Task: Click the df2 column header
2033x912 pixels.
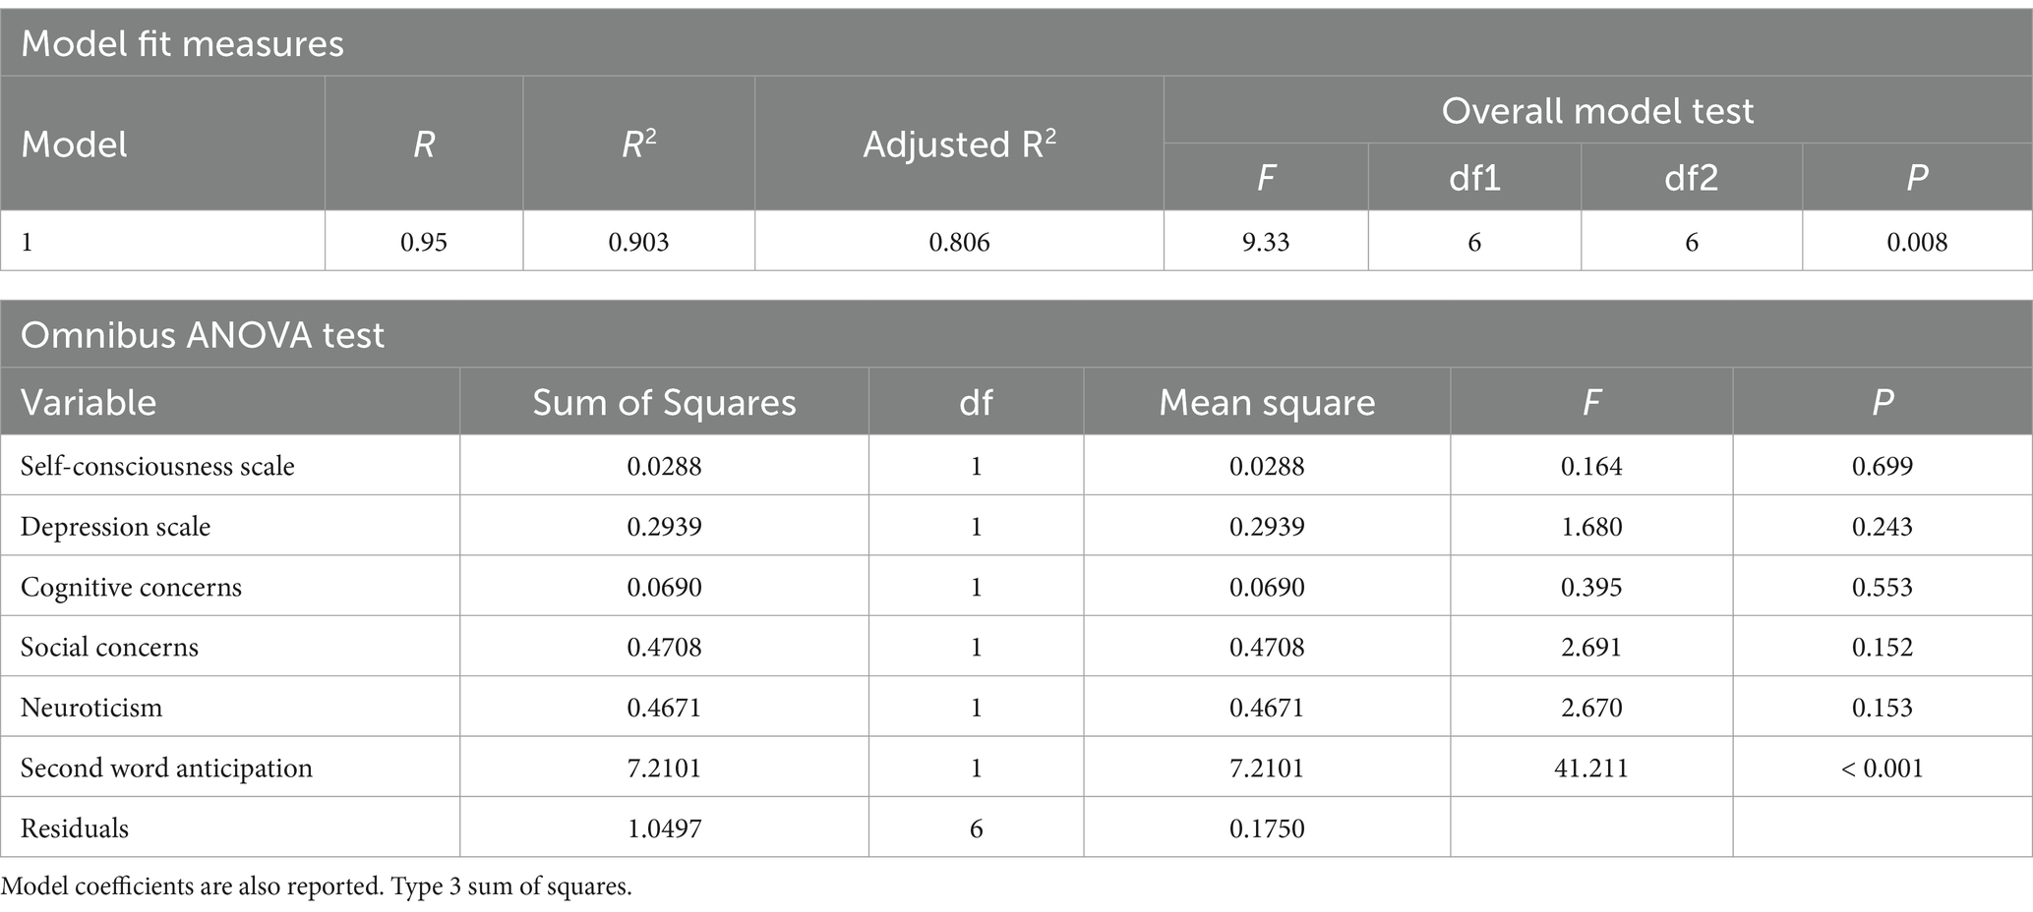Action: click(x=1692, y=177)
